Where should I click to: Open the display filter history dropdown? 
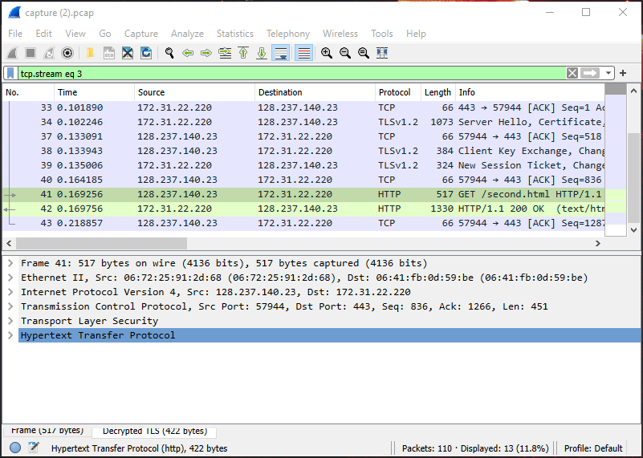(609, 73)
